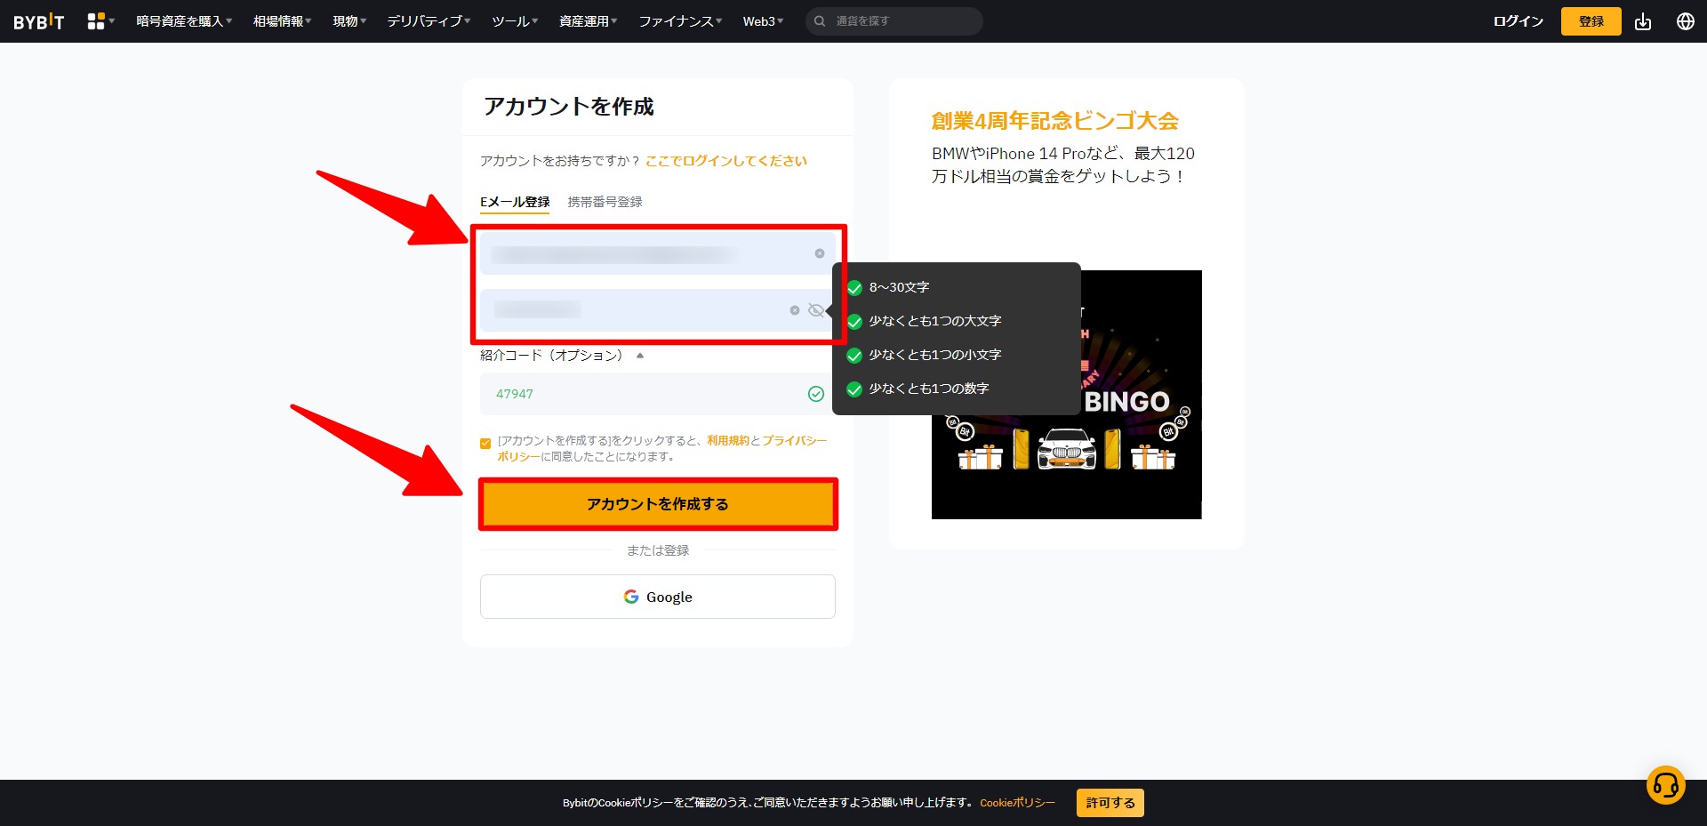Click the password input field
Screen dimensions: 1707x826
coord(658,310)
